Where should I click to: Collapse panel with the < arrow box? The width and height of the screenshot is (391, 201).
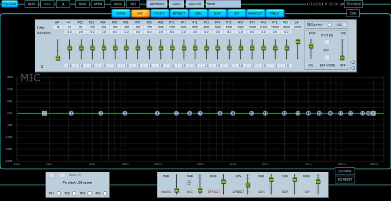click(353, 68)
